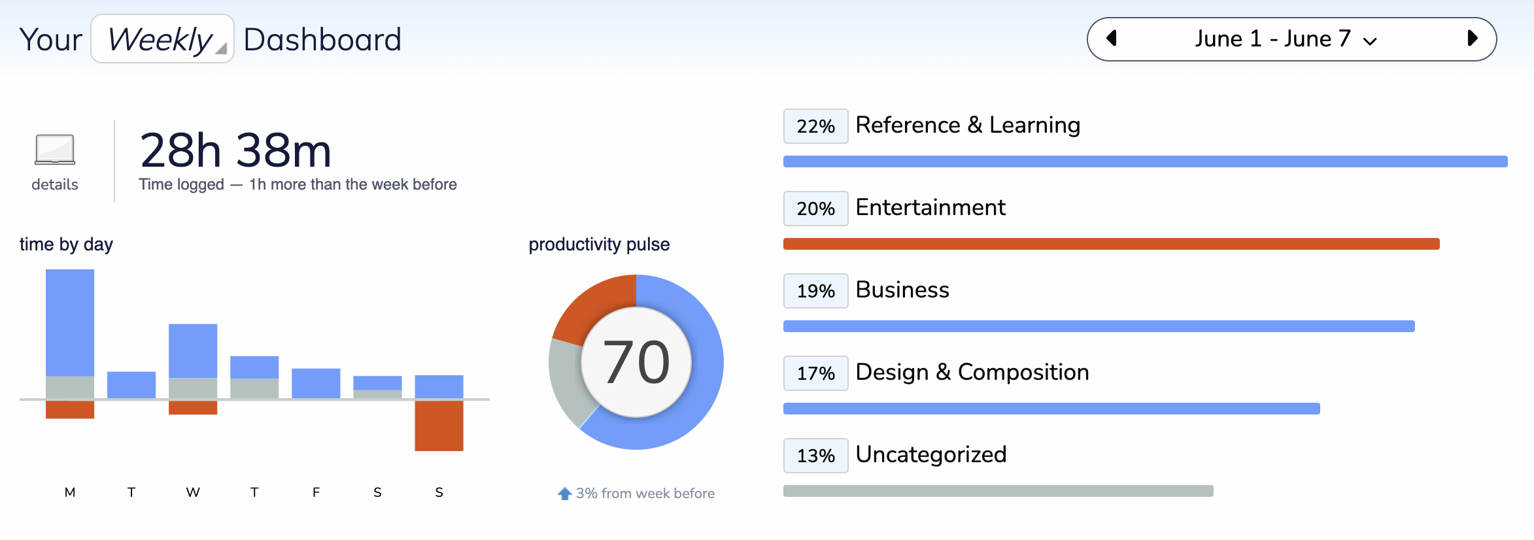Click the 22% badge for Reference & Learning
Viewport: 1534px width, 540px height.
tap(816, 126)
